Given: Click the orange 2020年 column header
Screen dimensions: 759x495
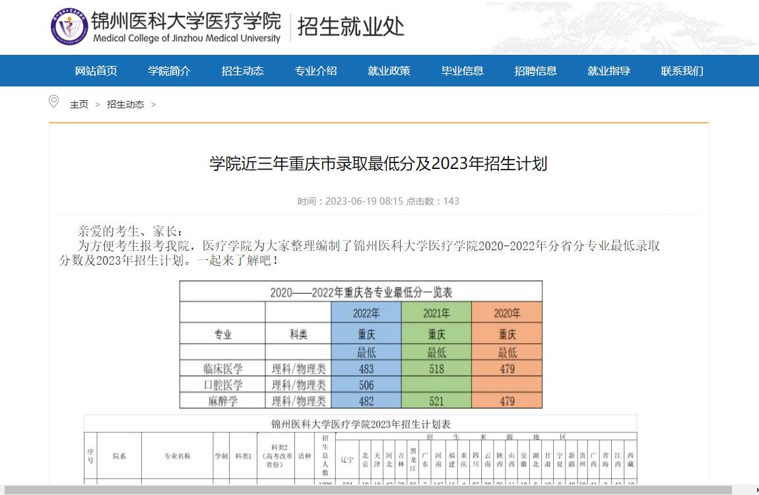Looking at the screenshot, I should (507, 313).
